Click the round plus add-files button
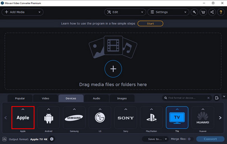Viewport: 227px width, 144px height. (x=113, y=69)
